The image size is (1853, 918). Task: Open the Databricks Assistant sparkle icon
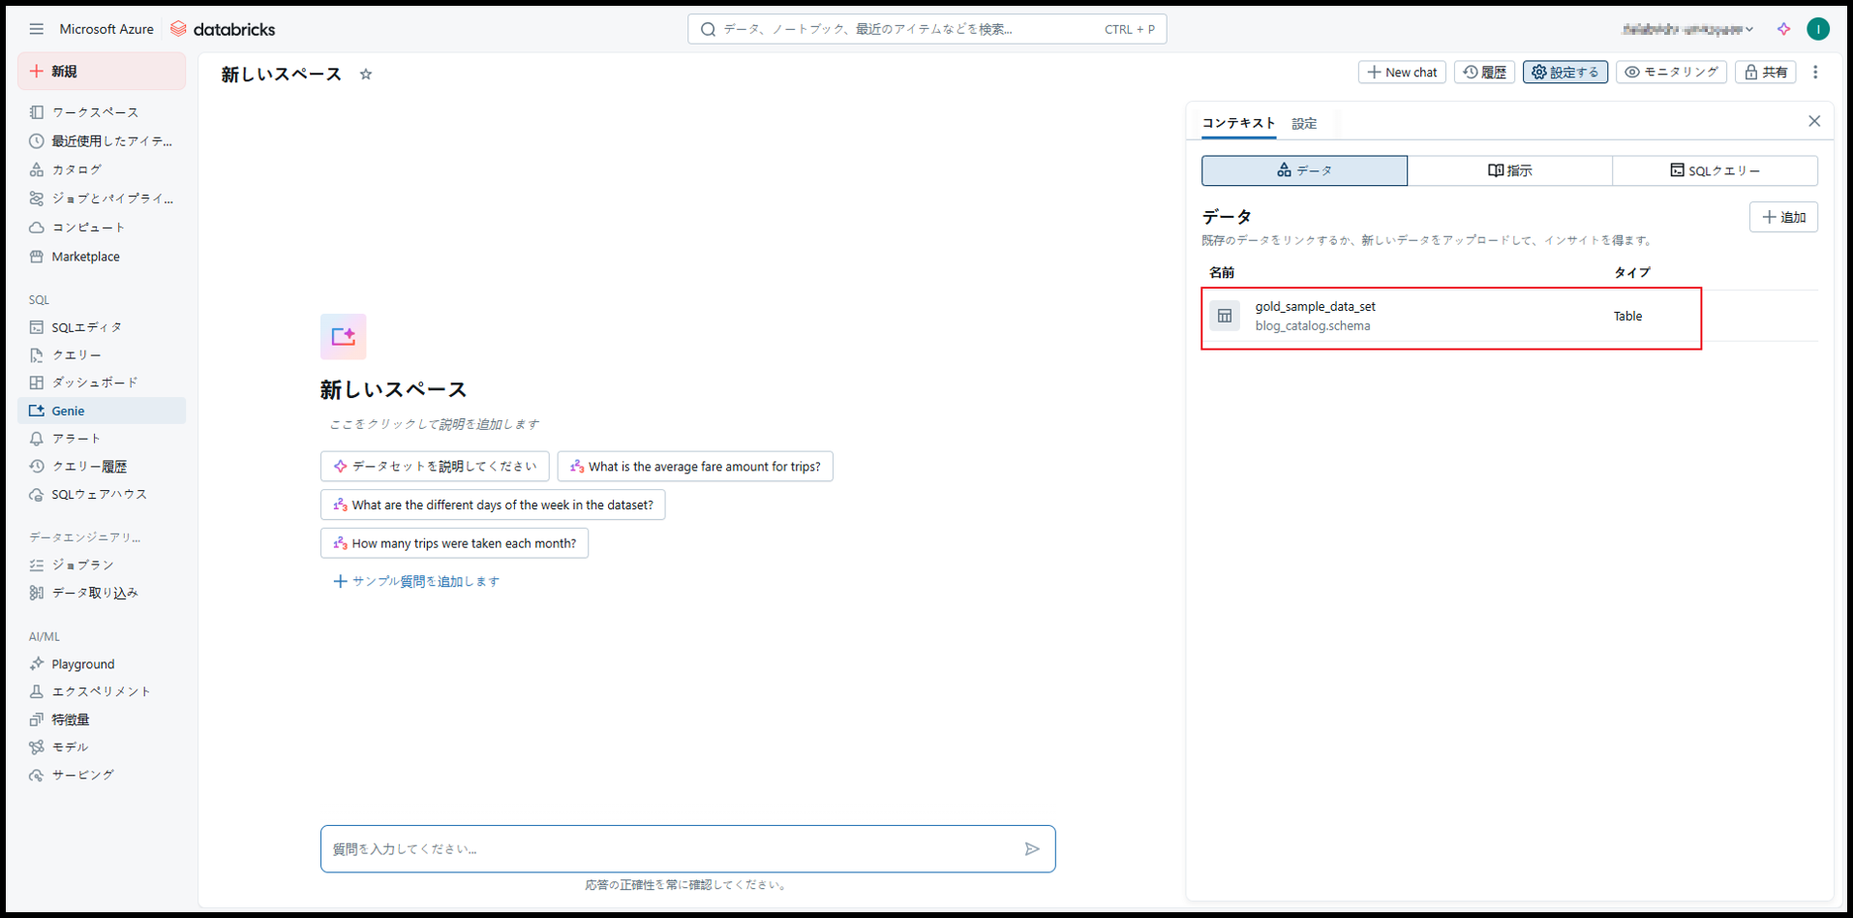click(1783, 29)
